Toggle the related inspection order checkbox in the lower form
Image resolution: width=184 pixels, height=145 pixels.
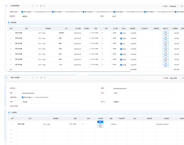[23, 98]
